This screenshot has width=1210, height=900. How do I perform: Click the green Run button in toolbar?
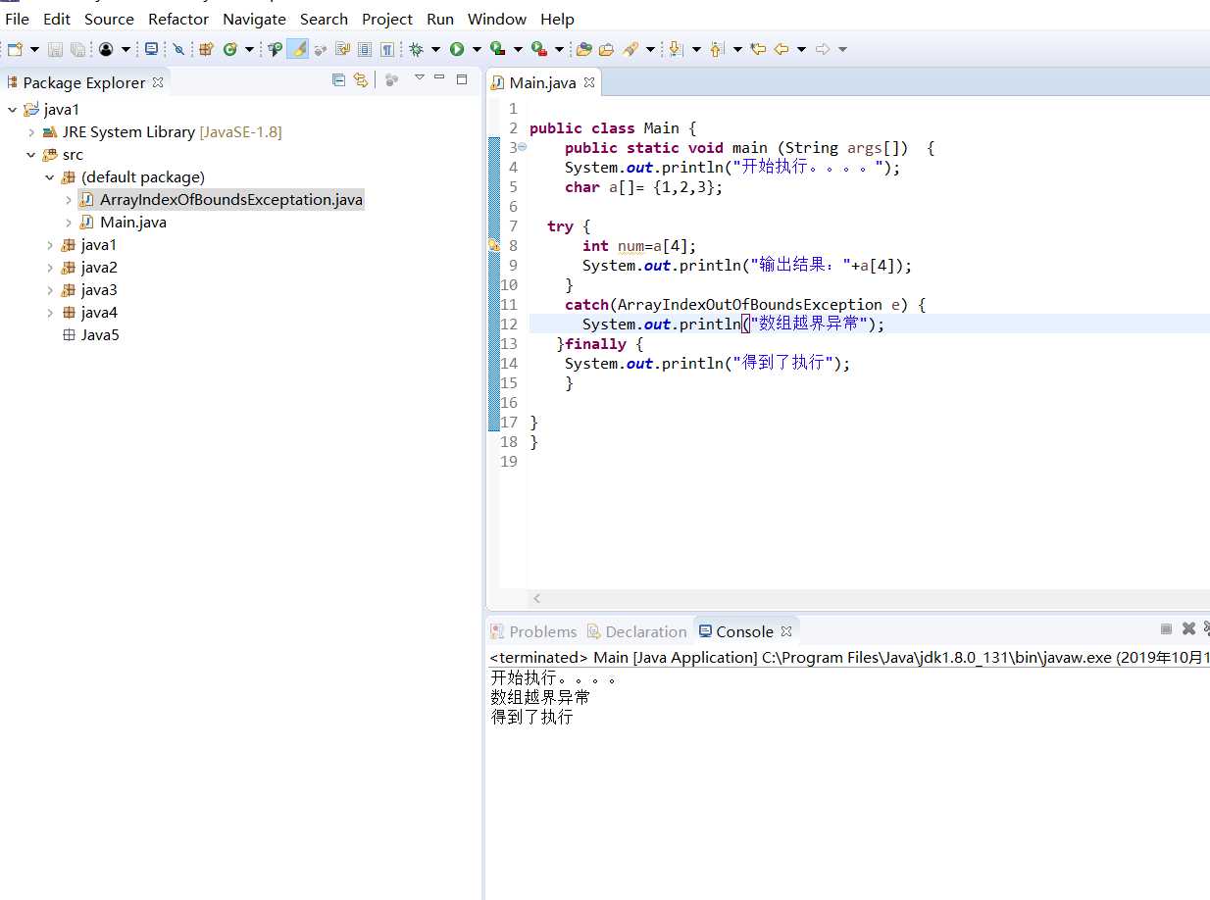[457, 49]
